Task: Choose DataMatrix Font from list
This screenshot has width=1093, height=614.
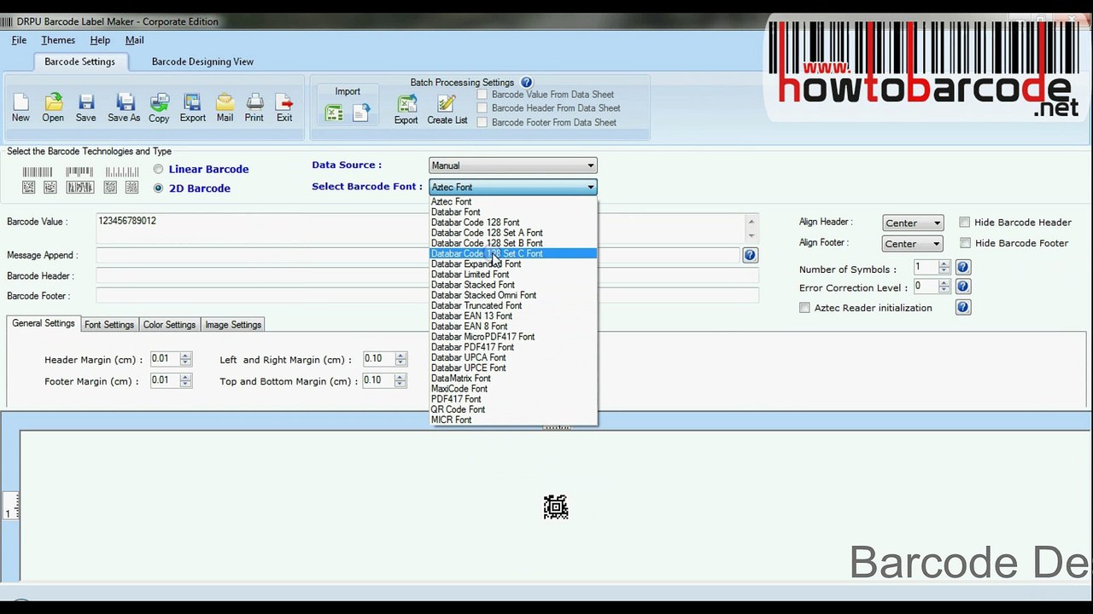Action: 512,378
